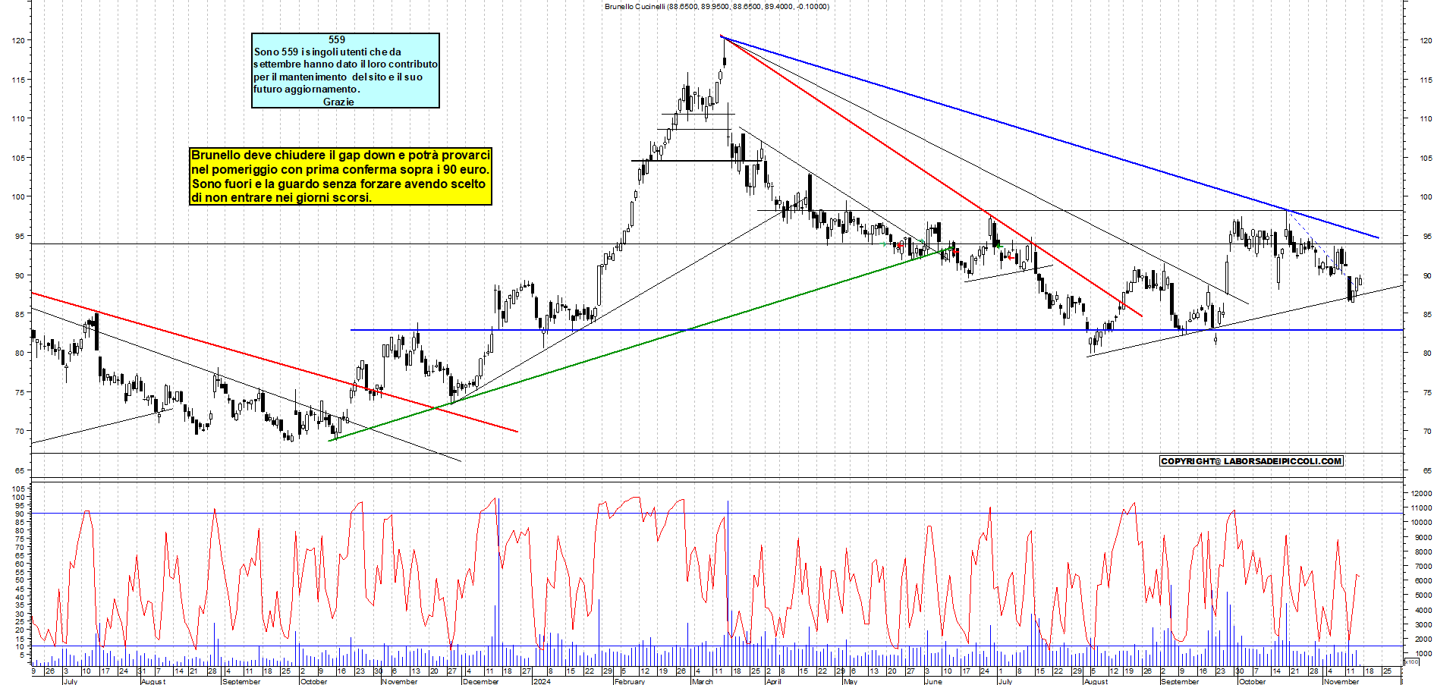Click the '85' label on the left price axis
This screenshot has width=1434, height=685.
(20, 314)
